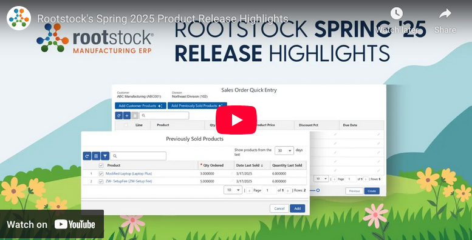The height and width of the screenshot is (240, 472).
Task: Sort by the Date Last Sold column
Action: [x=250, y=165]
